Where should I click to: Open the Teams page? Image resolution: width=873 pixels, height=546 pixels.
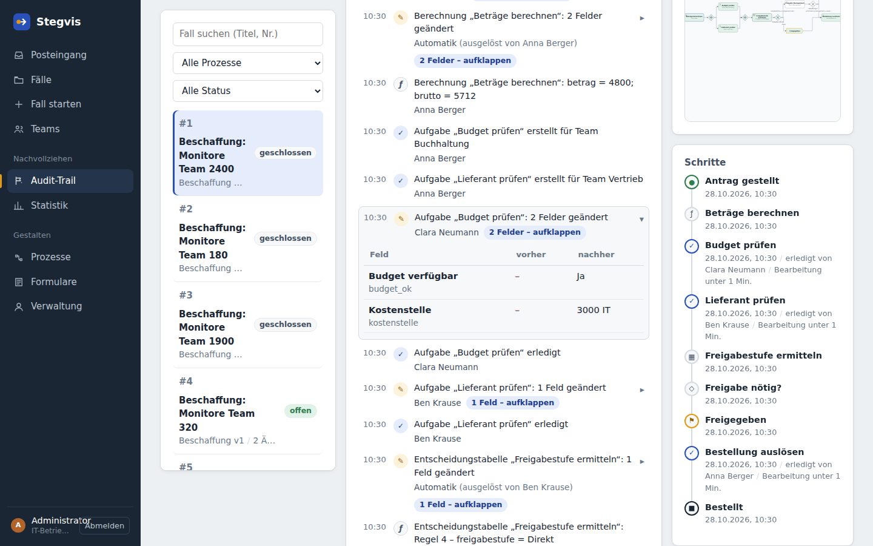(x=70, y=129)
